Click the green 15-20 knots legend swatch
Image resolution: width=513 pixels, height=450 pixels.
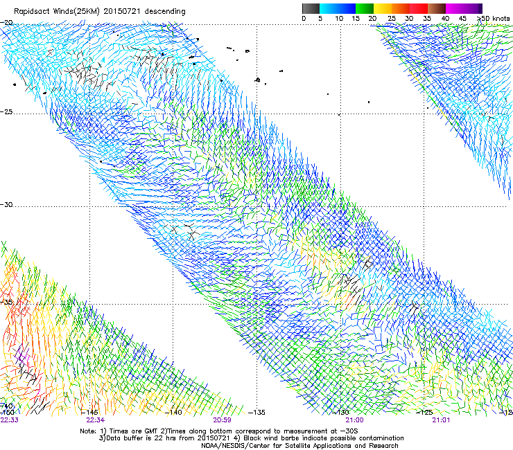click(365, 8)
